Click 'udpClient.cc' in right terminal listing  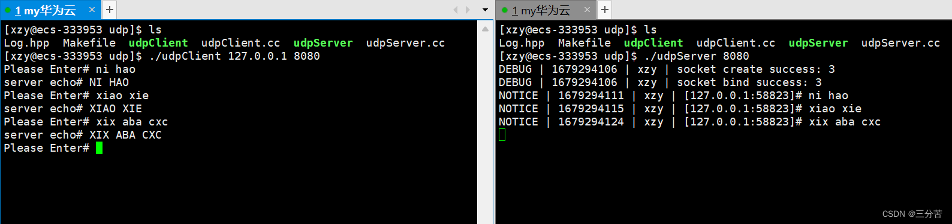[736, 43]
